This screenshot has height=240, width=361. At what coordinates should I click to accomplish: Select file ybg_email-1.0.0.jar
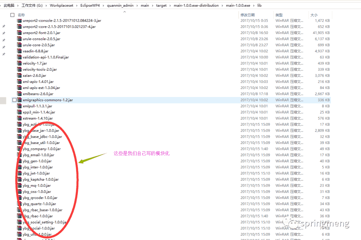(38, 155)
